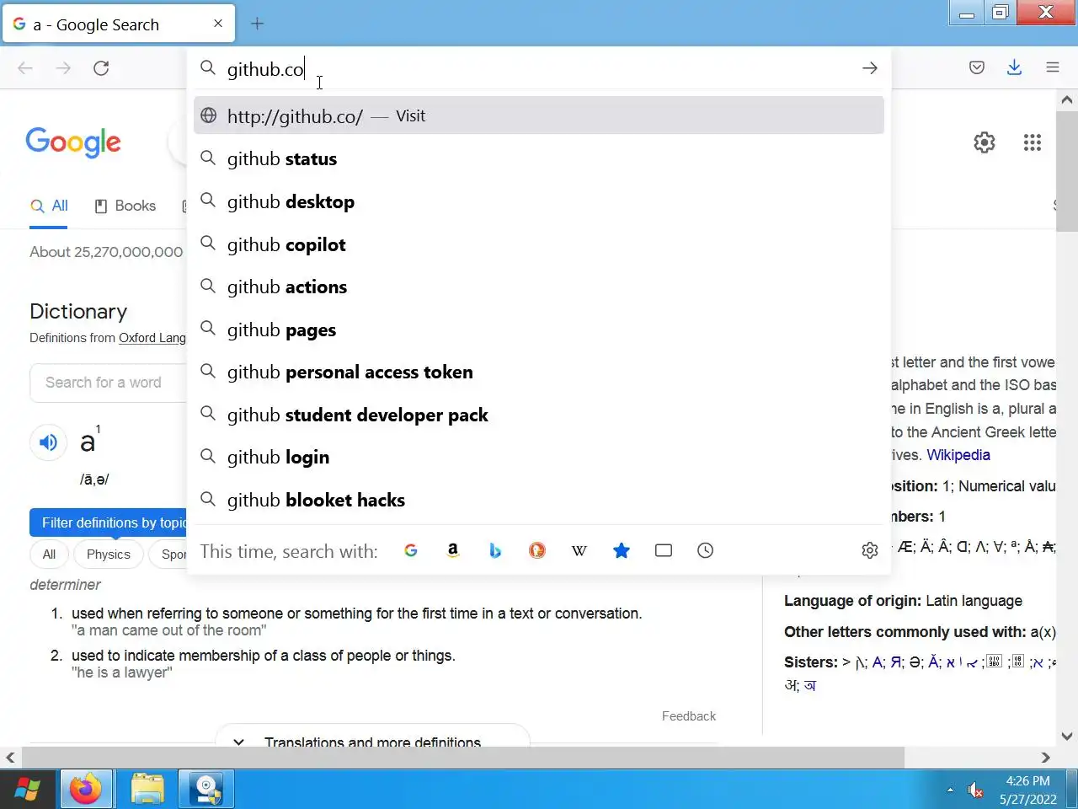
Task: Open the Wikipedia link
Action: (958, 455)
